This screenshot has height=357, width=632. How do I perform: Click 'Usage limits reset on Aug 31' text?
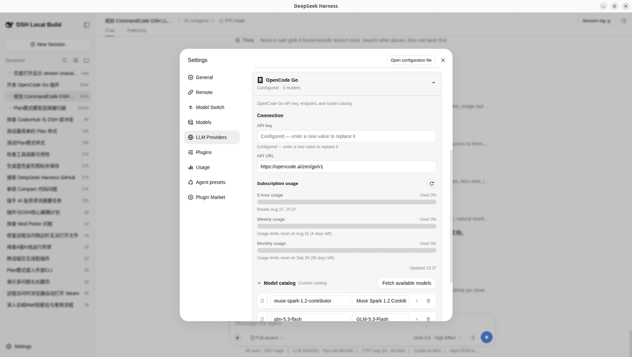pyautogui.click(x=294, y=234)
